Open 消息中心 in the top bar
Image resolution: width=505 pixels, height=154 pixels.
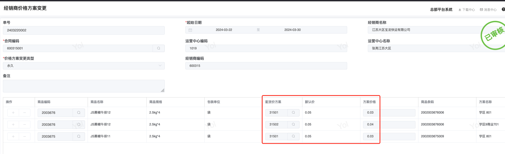488,10
